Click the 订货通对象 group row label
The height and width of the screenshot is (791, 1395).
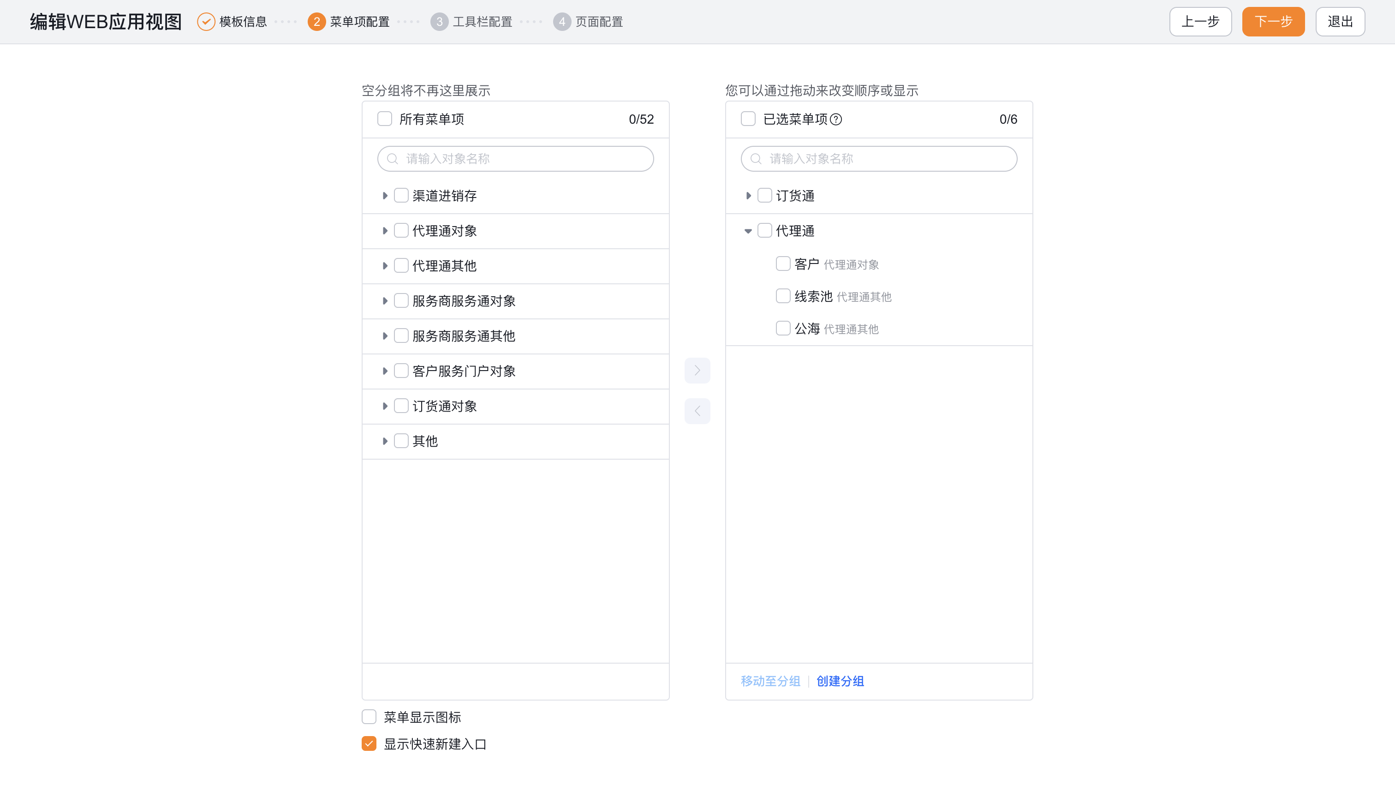click(445, 407)
